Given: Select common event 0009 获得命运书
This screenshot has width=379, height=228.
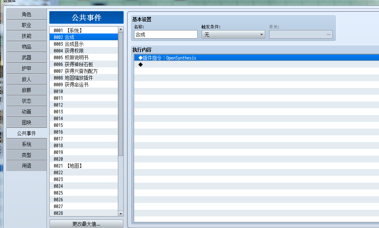Looking at the screenshot, I should 84,85.
